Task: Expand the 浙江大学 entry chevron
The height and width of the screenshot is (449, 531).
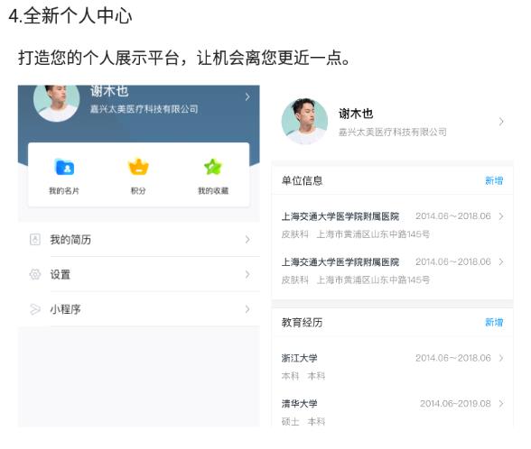Action: (x=501, y=358)
